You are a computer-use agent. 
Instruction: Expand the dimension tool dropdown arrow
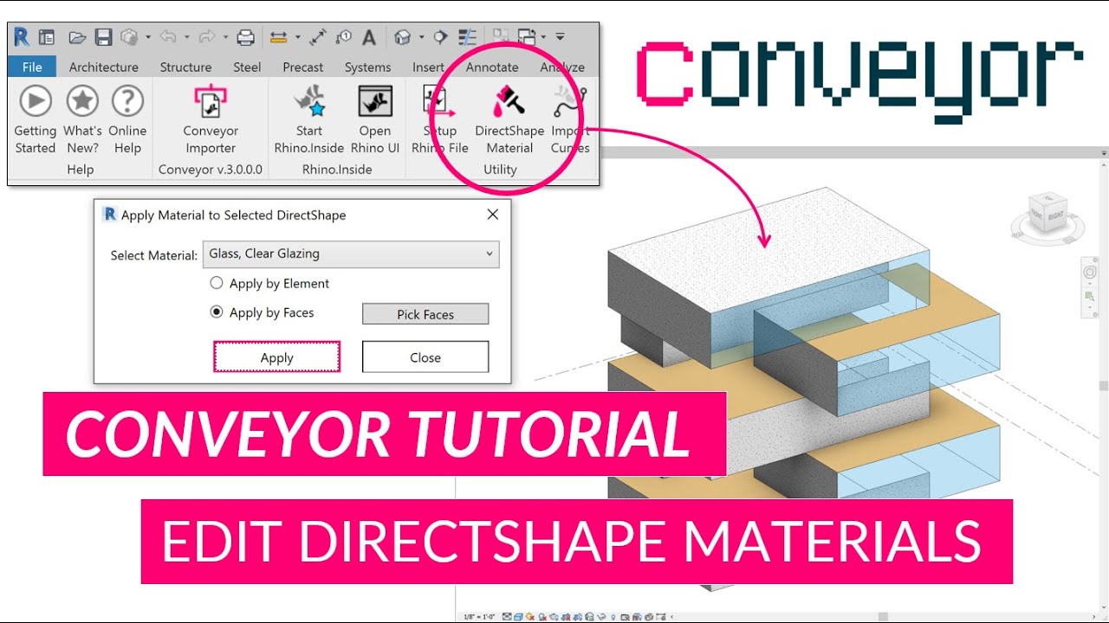tap(298, 37)
